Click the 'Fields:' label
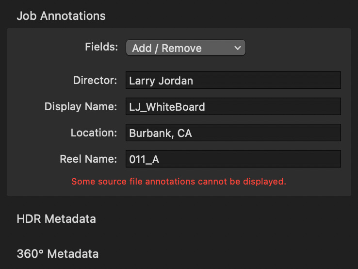 pos(101,47)
